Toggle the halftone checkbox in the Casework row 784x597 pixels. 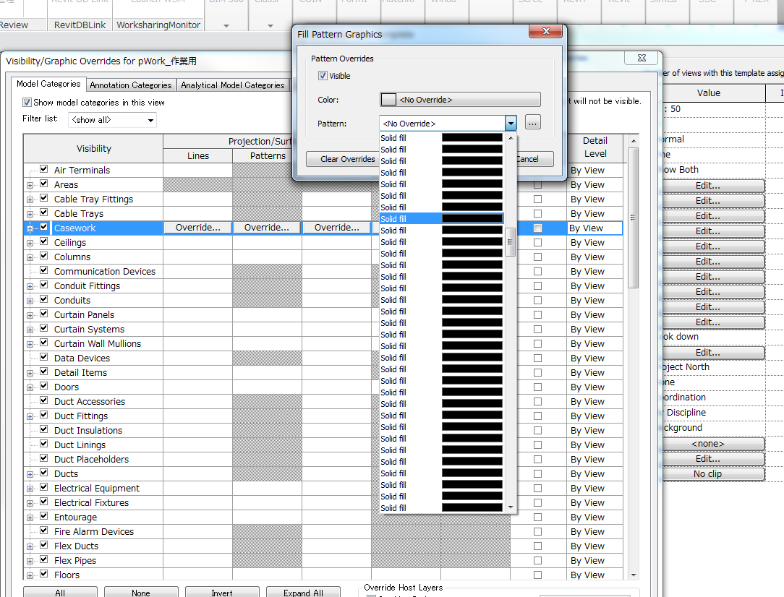[x=537, y=228]
